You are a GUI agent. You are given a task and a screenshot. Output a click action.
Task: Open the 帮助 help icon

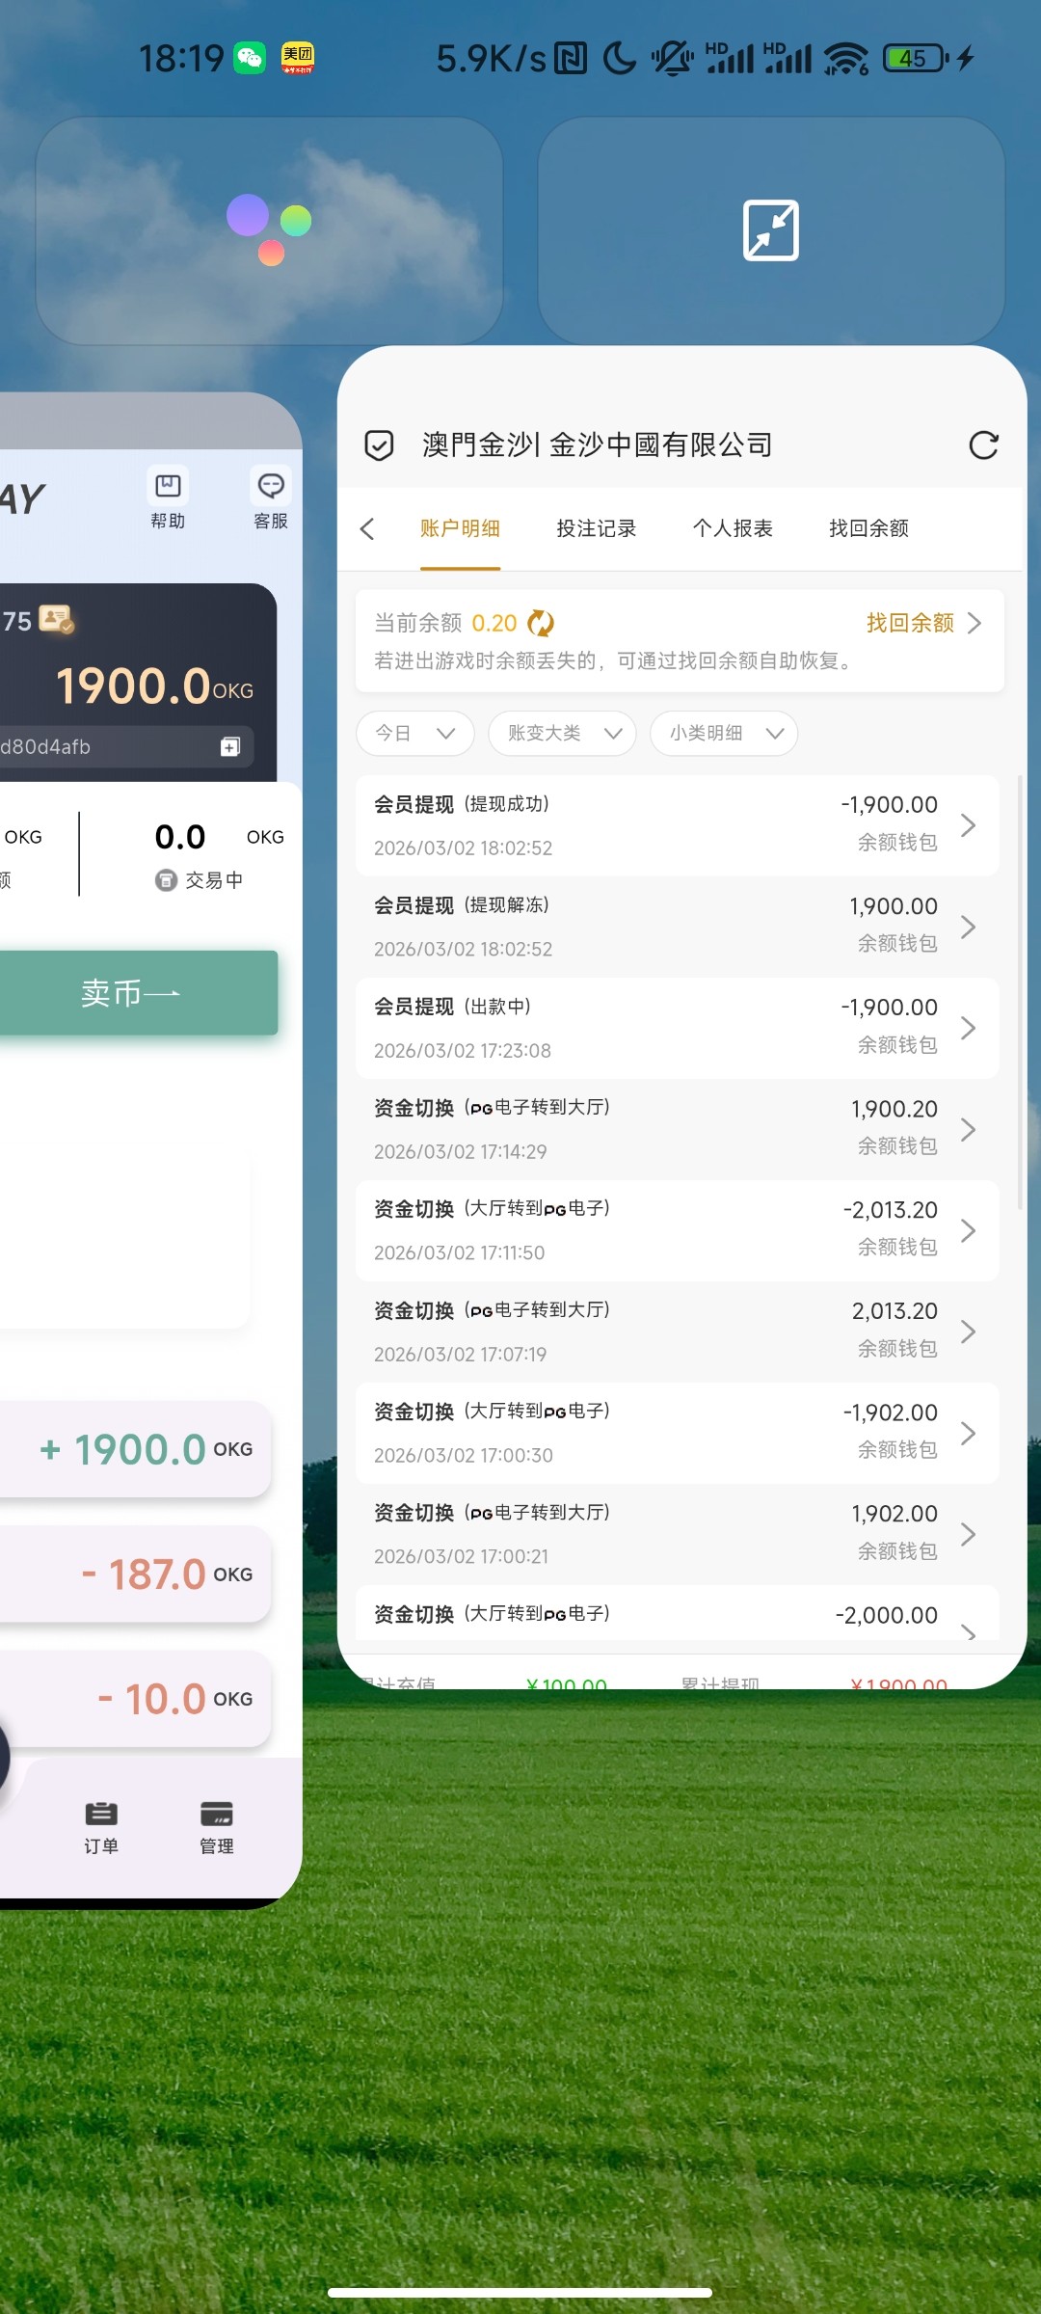[x=168, y=498]
